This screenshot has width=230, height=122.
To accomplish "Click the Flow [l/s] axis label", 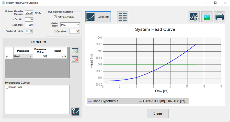I will tap(162, 91).
